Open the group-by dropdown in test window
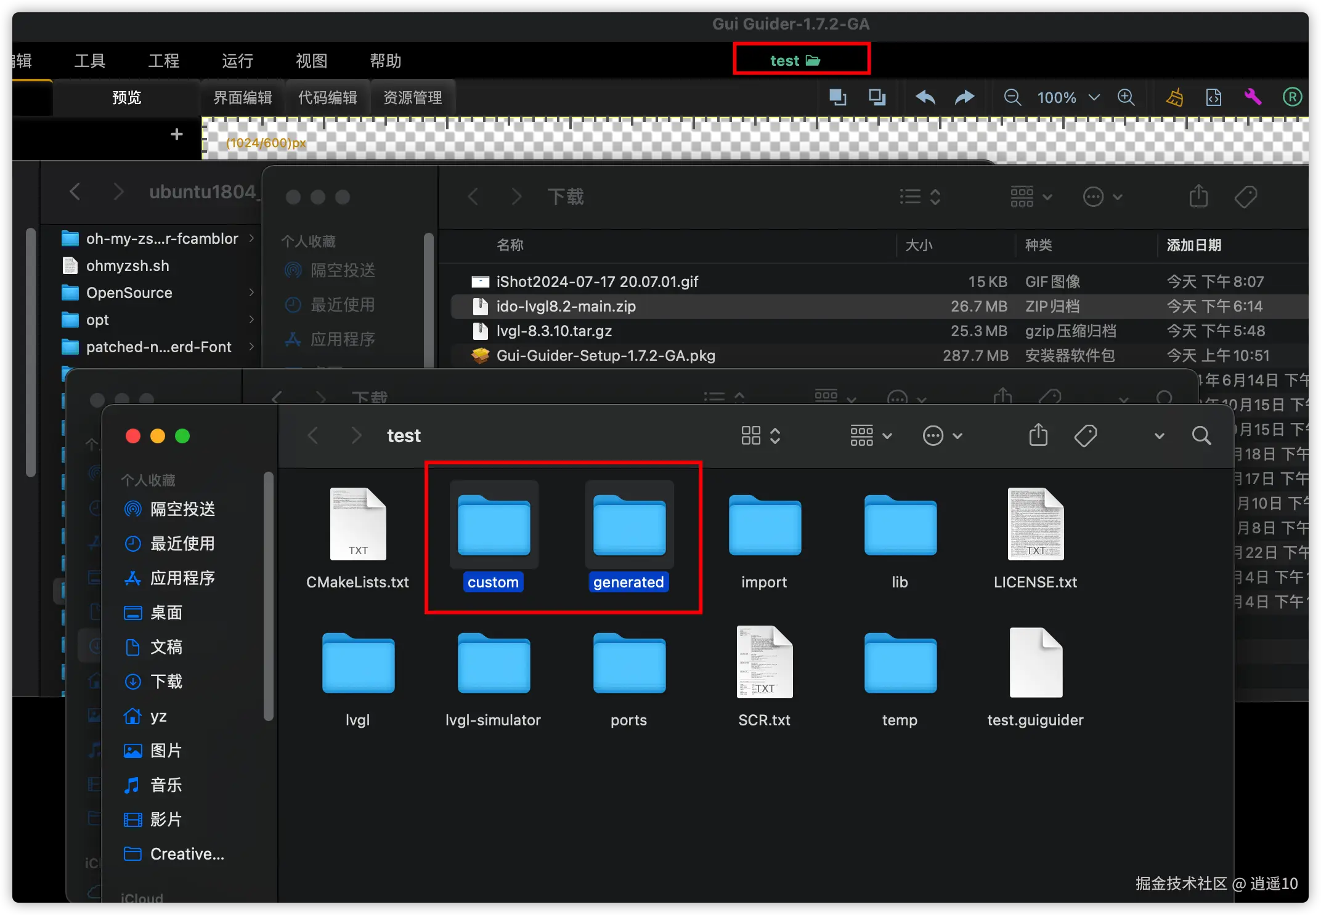Screen dimensions: 1321x915 pos(871,436)
